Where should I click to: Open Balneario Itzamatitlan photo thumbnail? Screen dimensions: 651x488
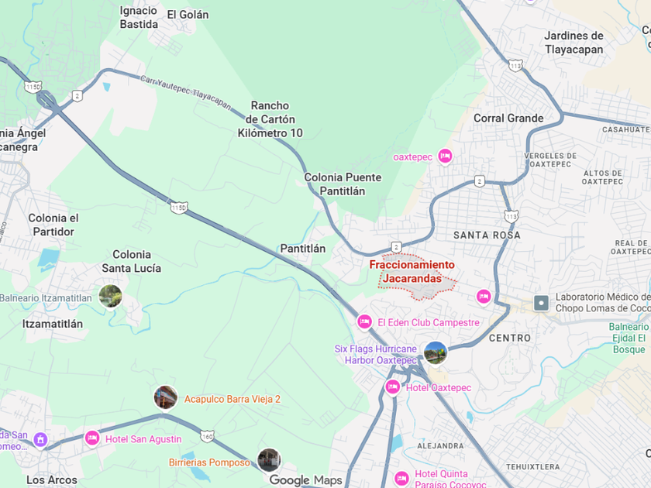(x=110, y=296)
